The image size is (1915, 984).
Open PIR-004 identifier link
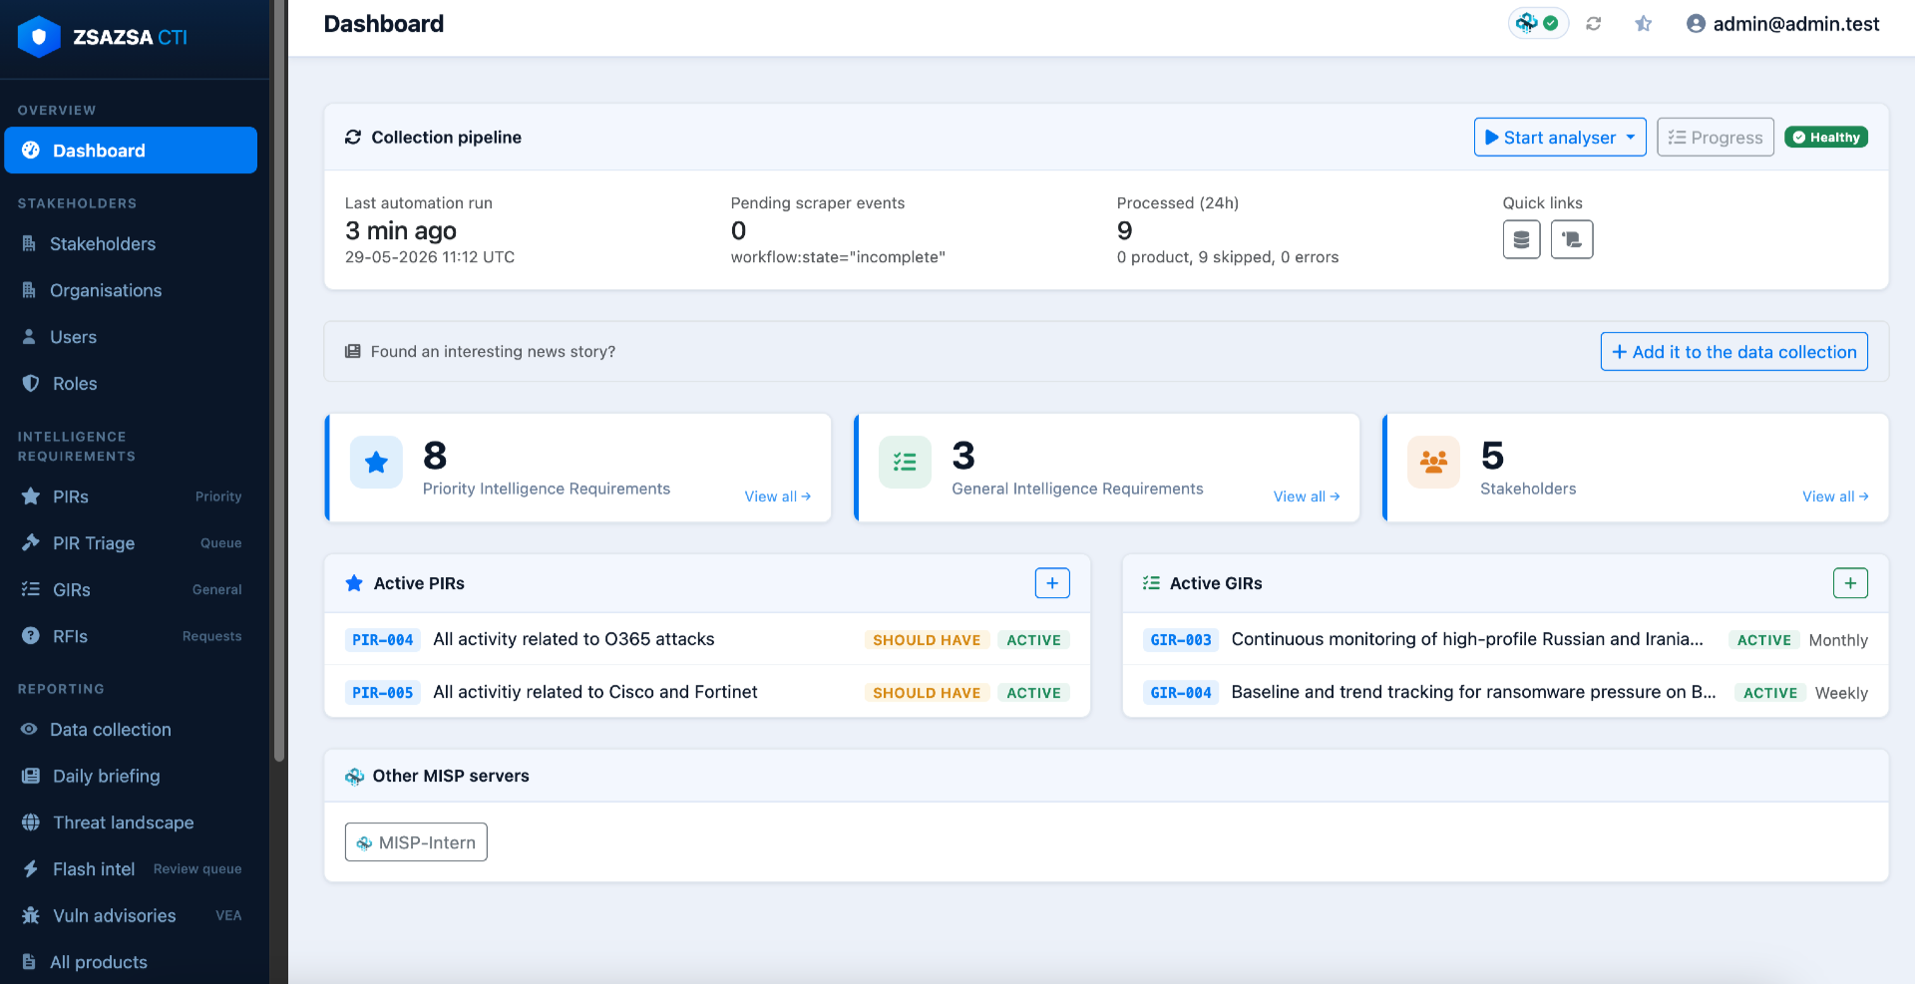click(x=383, y=640)
